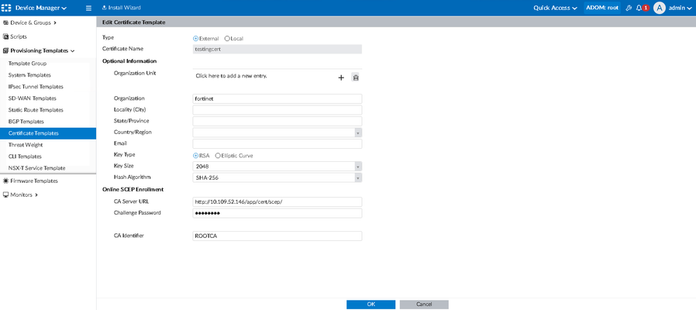Open the Quick Access dropdown

click(555, 8)
